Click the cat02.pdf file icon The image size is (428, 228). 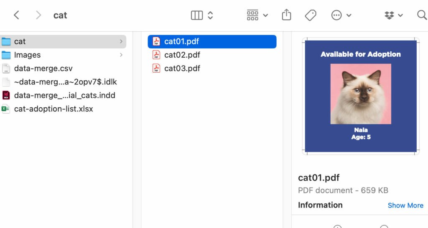click(156, 55)
